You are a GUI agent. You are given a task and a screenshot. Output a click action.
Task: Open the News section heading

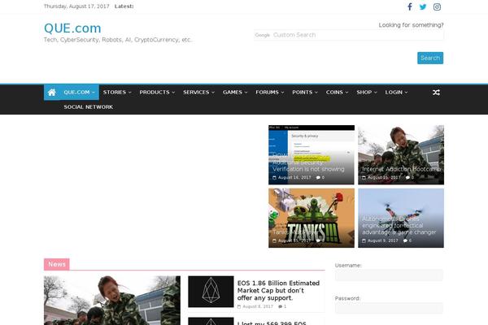tap(57, 264)
